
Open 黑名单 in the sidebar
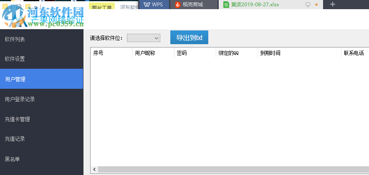click(x=41, y=159)
